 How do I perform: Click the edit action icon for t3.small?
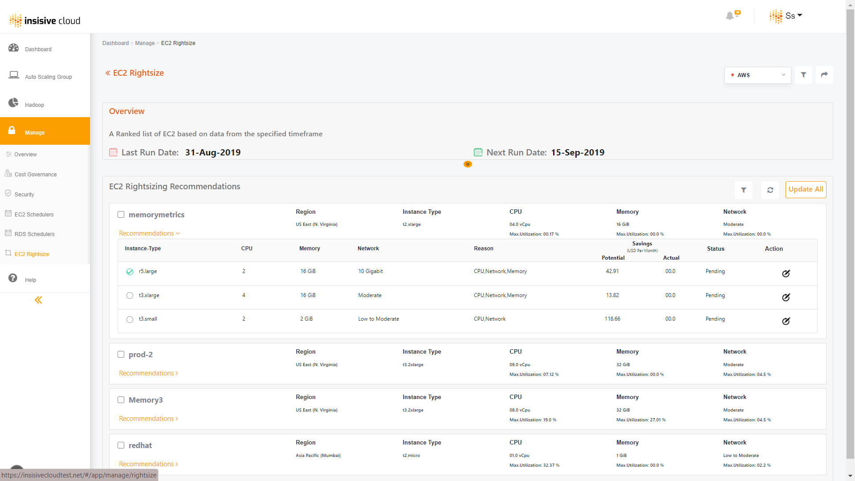point(786,321)
